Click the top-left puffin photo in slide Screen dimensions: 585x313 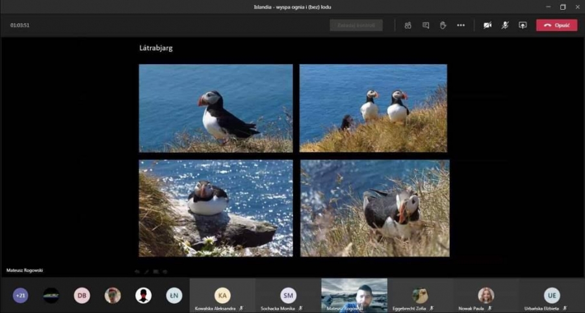(216, 108)
